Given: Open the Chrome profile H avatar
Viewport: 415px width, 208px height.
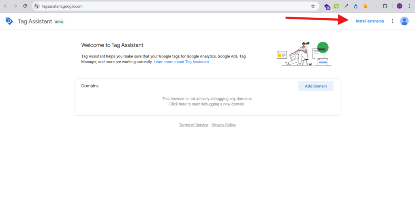Looking at the screenshot, I should click(x=399, y=6).
